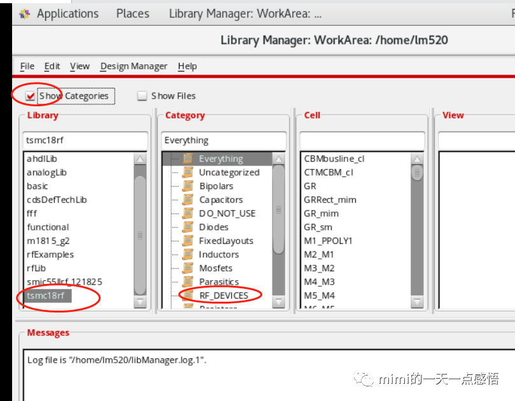Click the Mosfets folder icon
The width and height of the screenshot is (515, 401).
(188, 268)
